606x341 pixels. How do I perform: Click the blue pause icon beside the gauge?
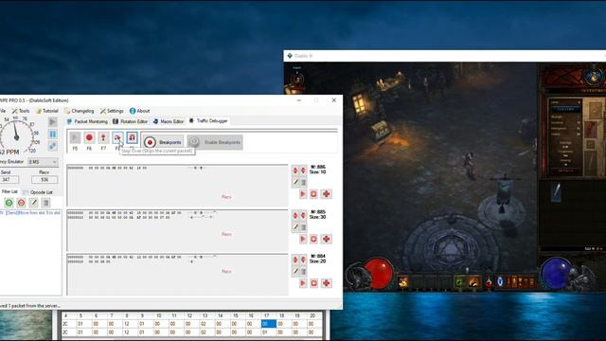pos(53,135)
